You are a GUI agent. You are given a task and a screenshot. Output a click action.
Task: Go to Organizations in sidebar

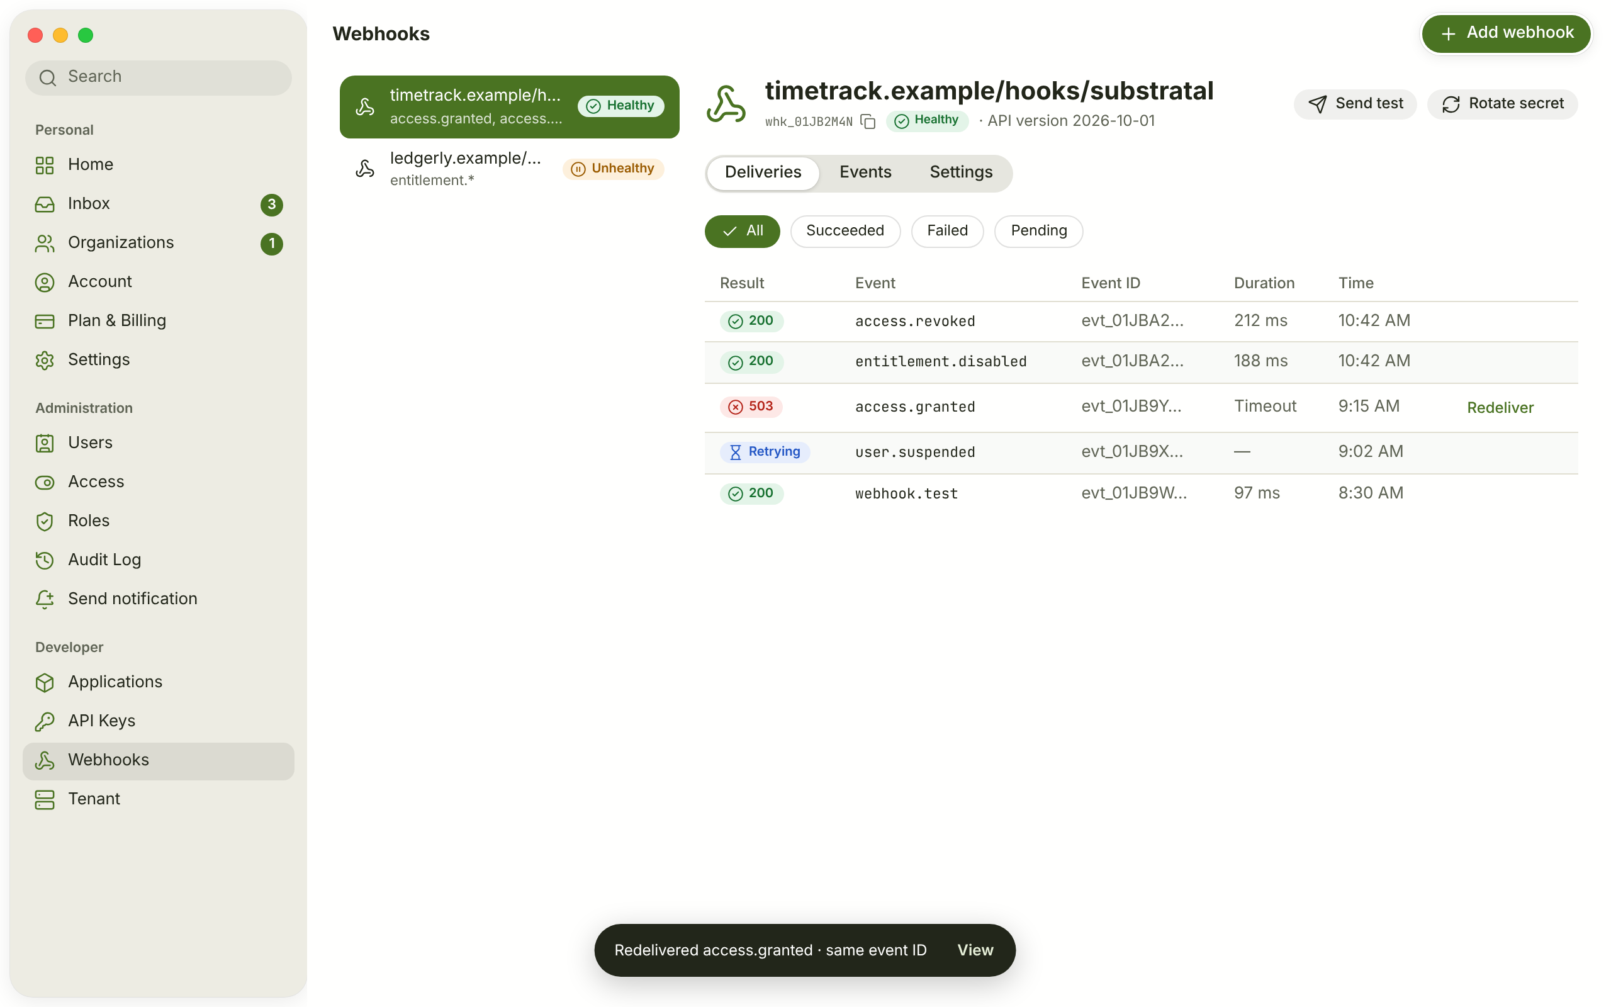tap(158, 242)
